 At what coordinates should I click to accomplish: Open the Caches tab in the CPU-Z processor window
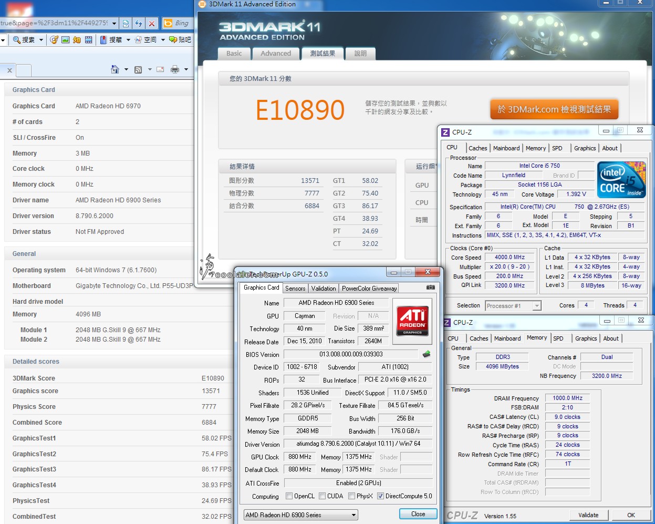point(478,148)
